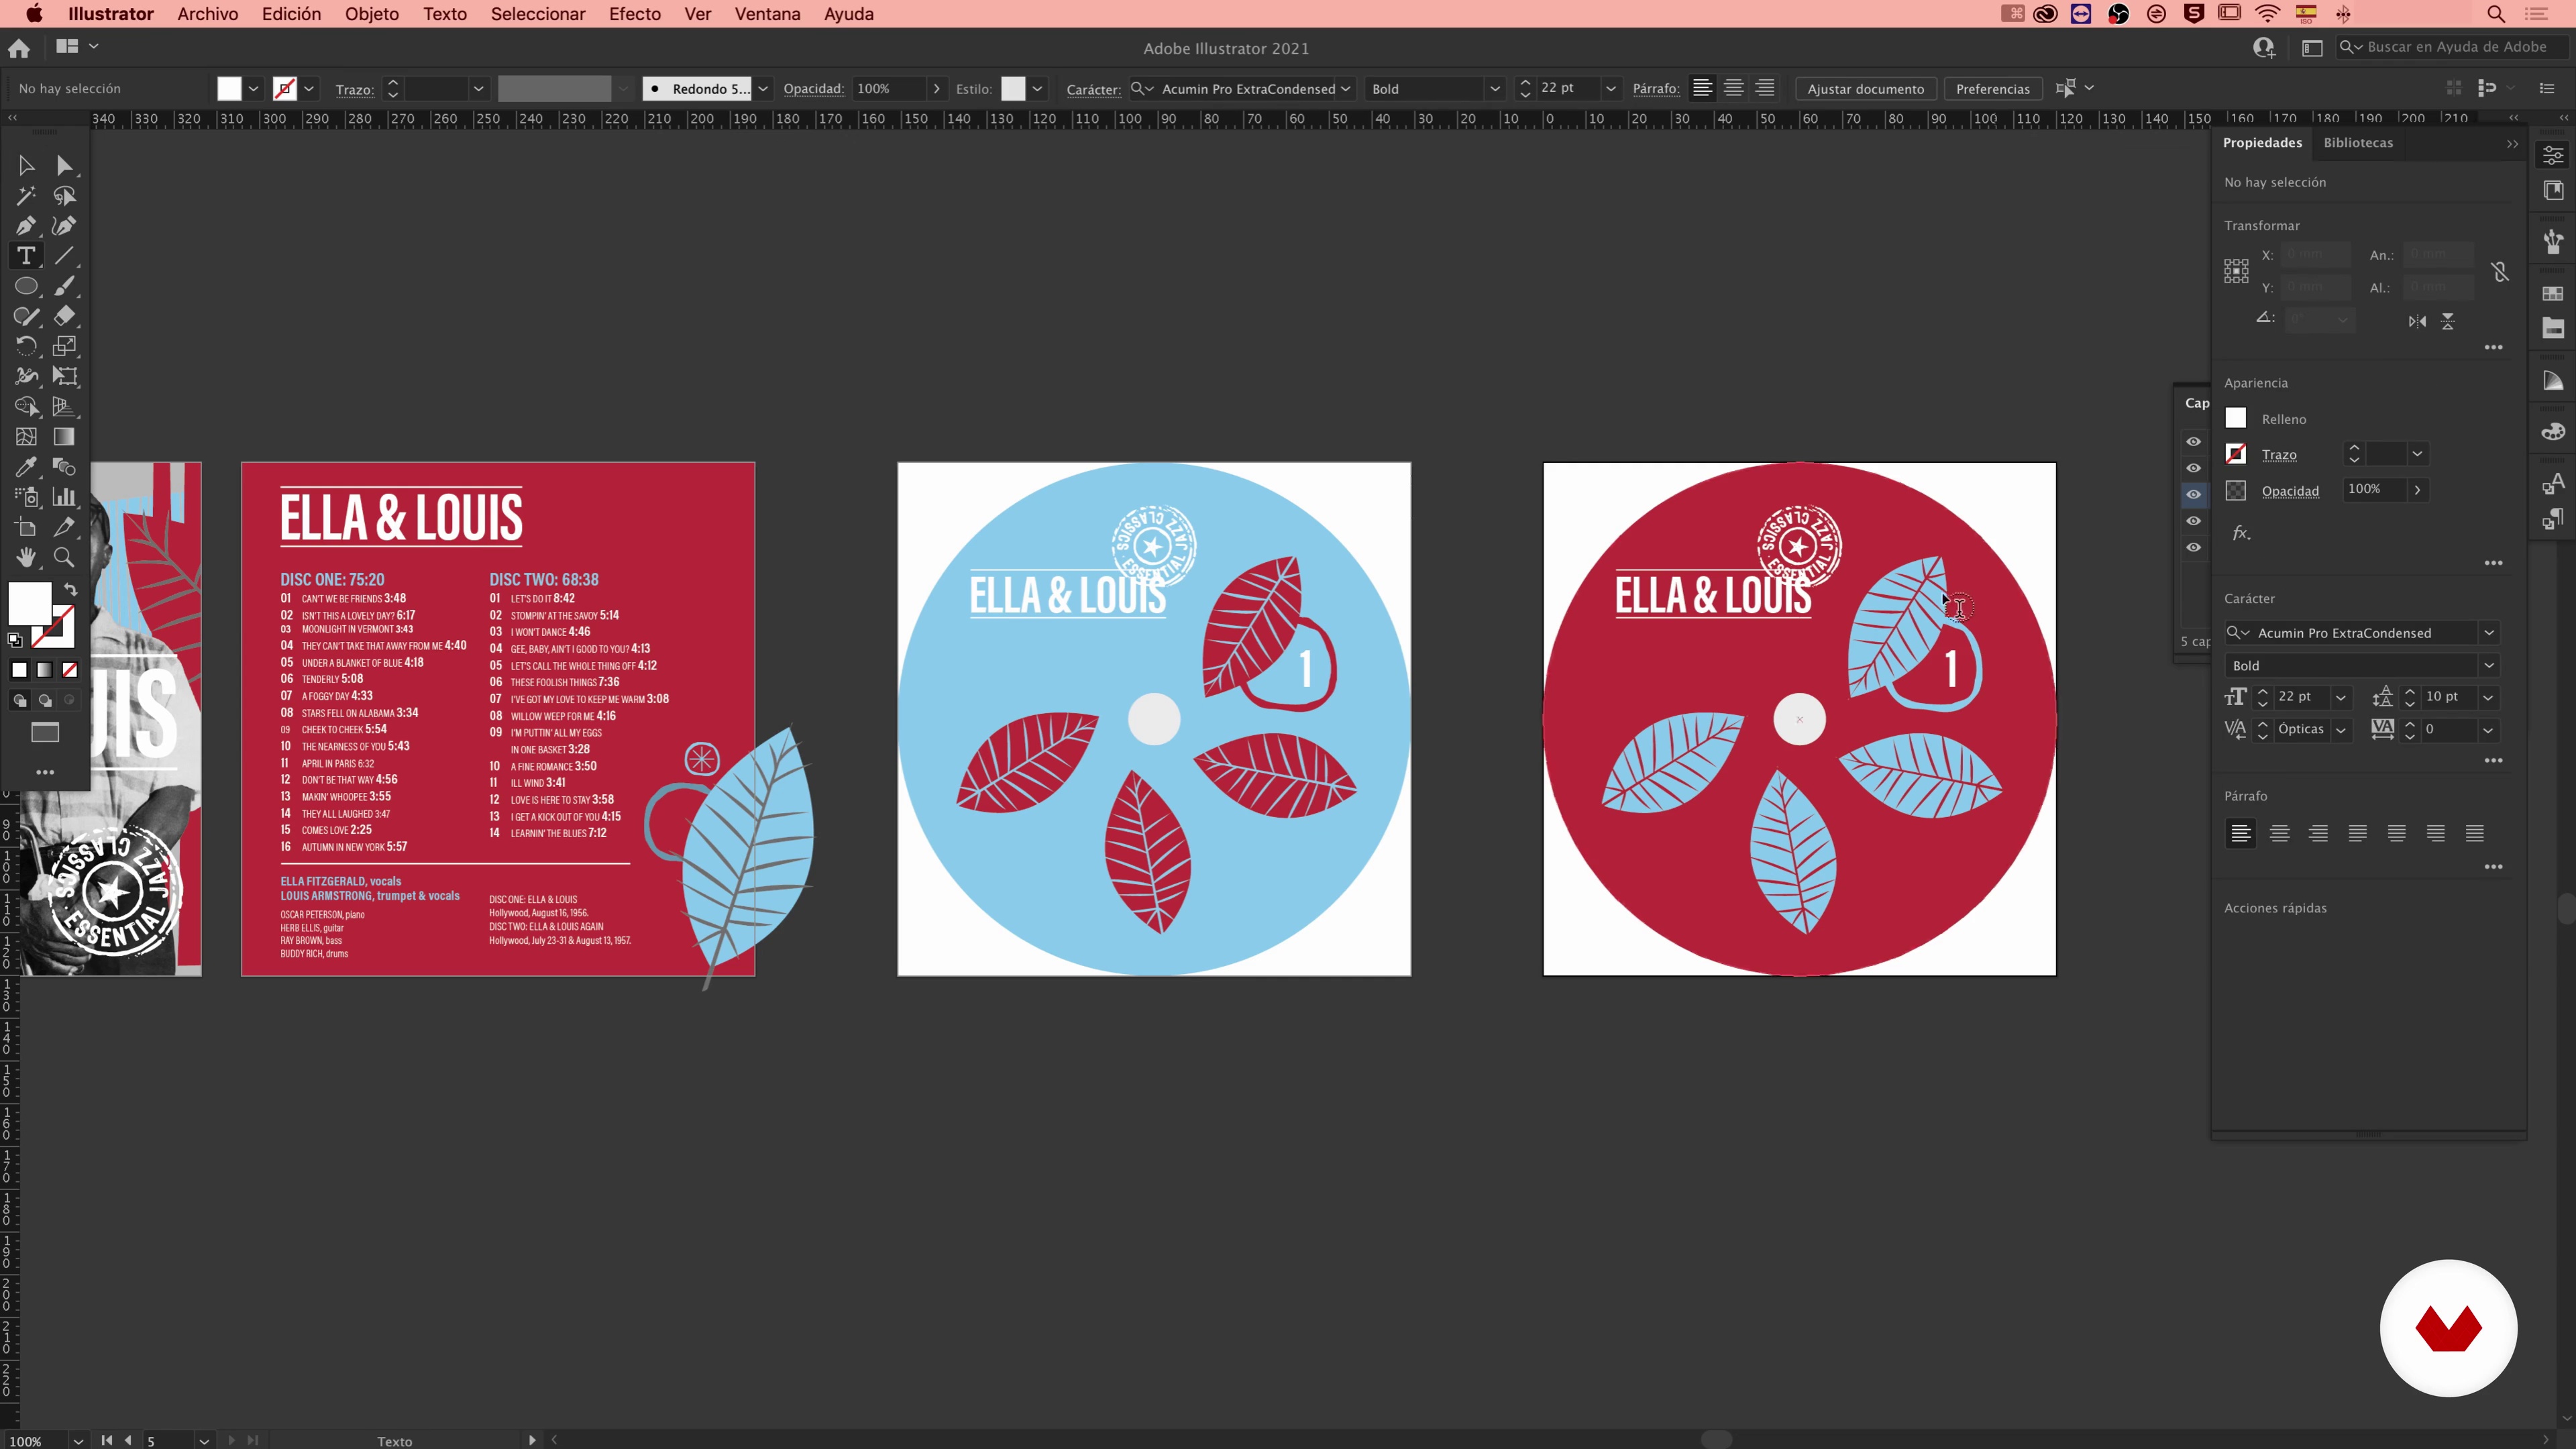
Task: Select the Gradient tool
Action: point(64,436)
